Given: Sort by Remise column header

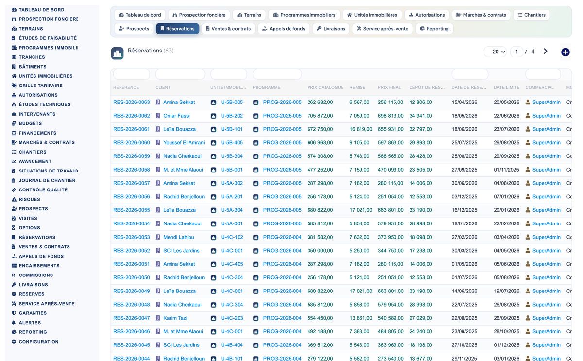Looking at the screenshot, I should [x=357, y=88].
